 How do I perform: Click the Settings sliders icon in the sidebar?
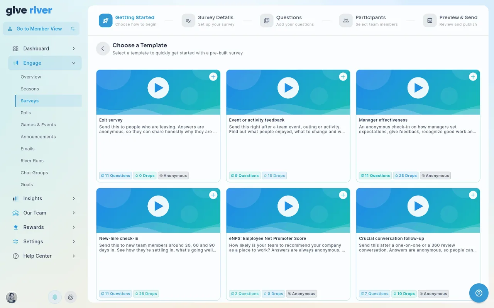(x=16, y=242)
